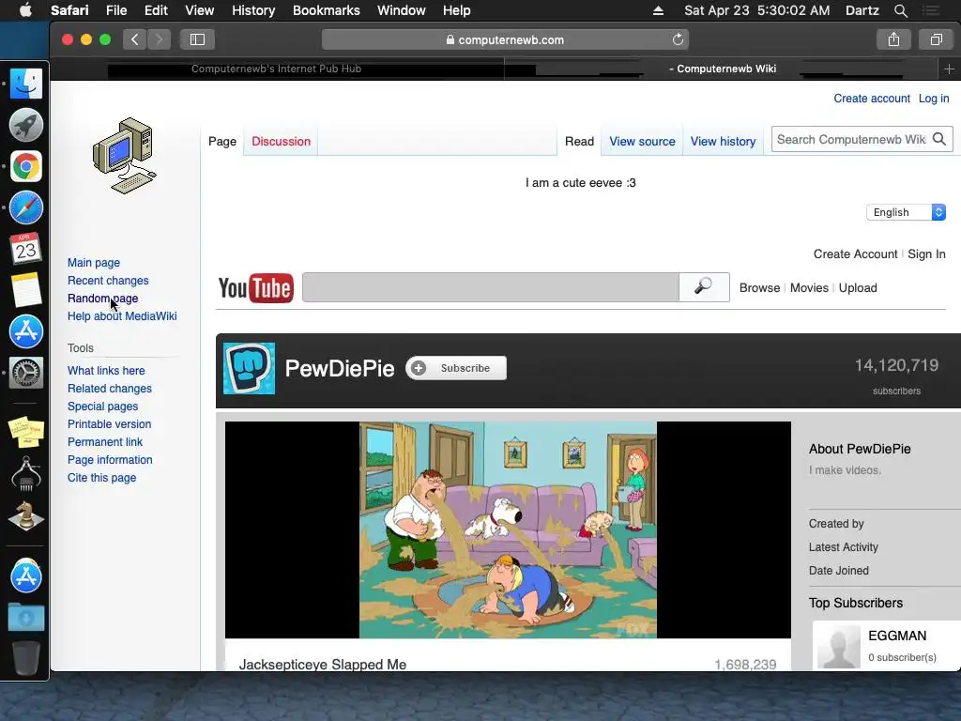
Task: Open Stickies yellow notes icon in Dock
Action: tap(25, 432)
